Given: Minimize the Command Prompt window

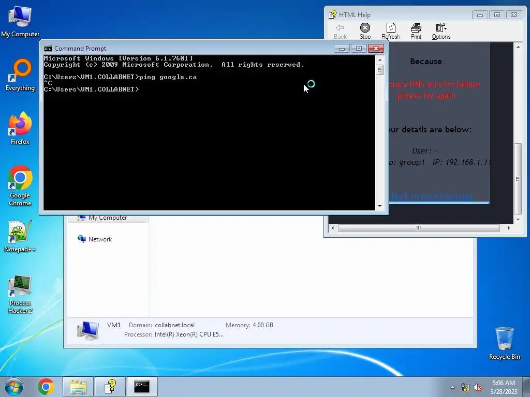Looking at the screenshot, I should coord(342,48).
